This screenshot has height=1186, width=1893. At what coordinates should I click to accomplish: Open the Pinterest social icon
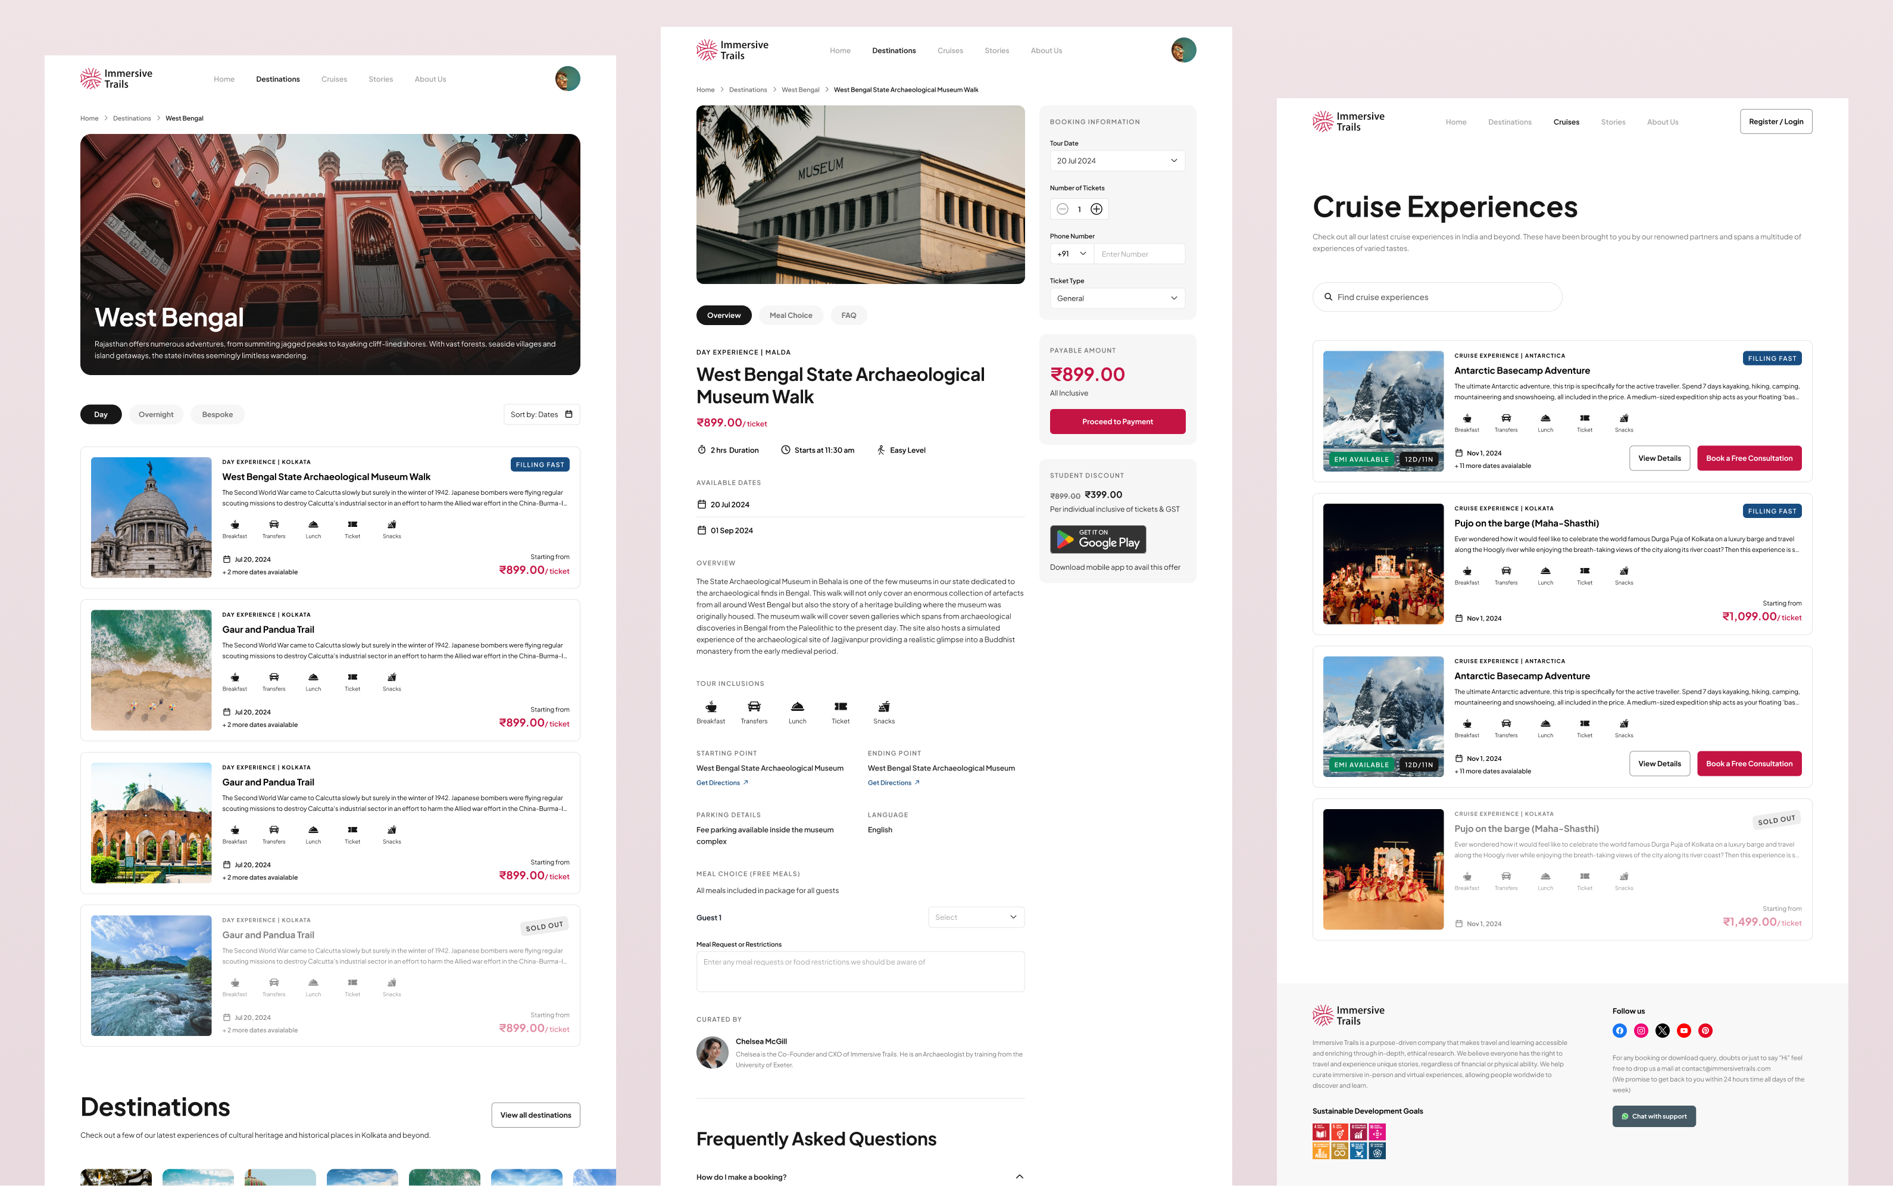click(x=1705, y=1031)
